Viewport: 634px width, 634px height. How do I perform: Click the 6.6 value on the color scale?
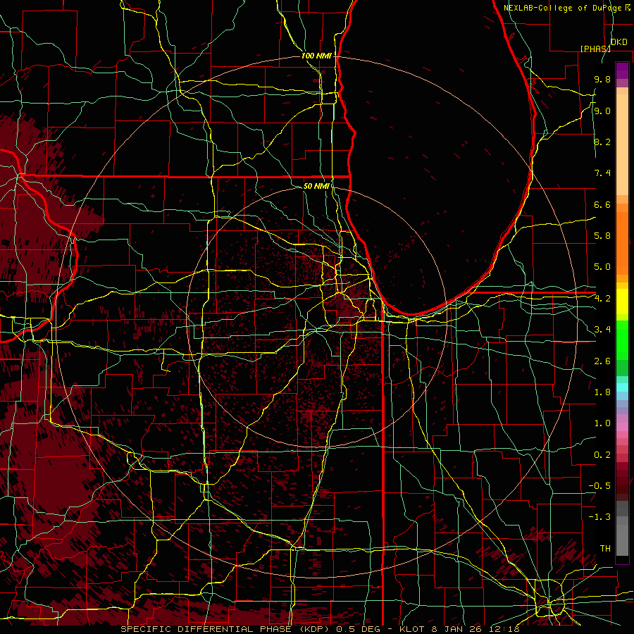coord(602,204)
